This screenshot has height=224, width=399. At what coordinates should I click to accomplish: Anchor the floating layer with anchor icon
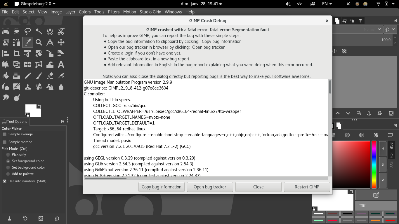click(x=369, y=113)
